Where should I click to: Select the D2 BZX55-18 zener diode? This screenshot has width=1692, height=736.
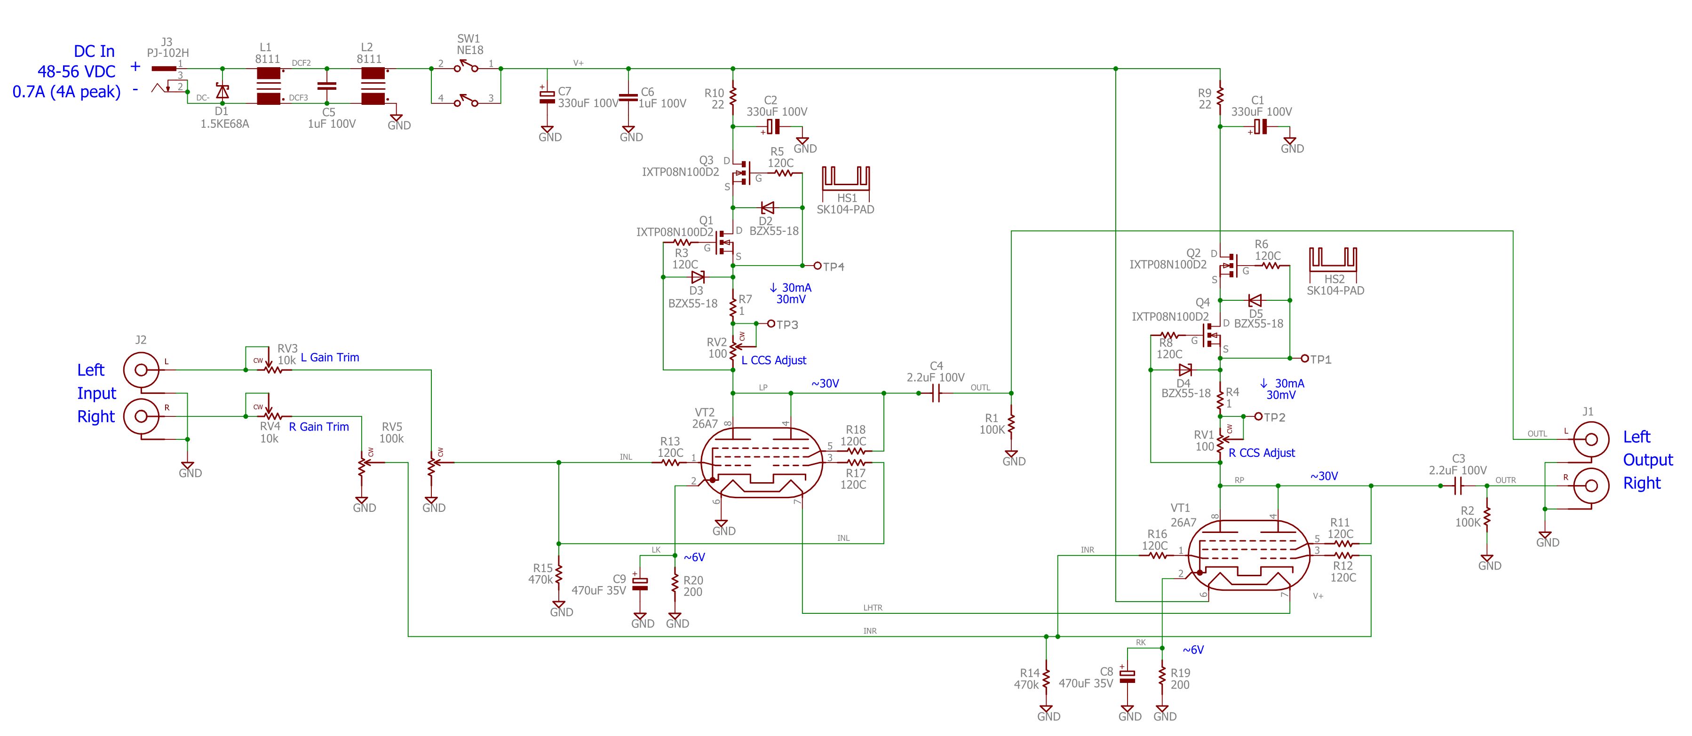pyautogui.click(x=767, y=207)
